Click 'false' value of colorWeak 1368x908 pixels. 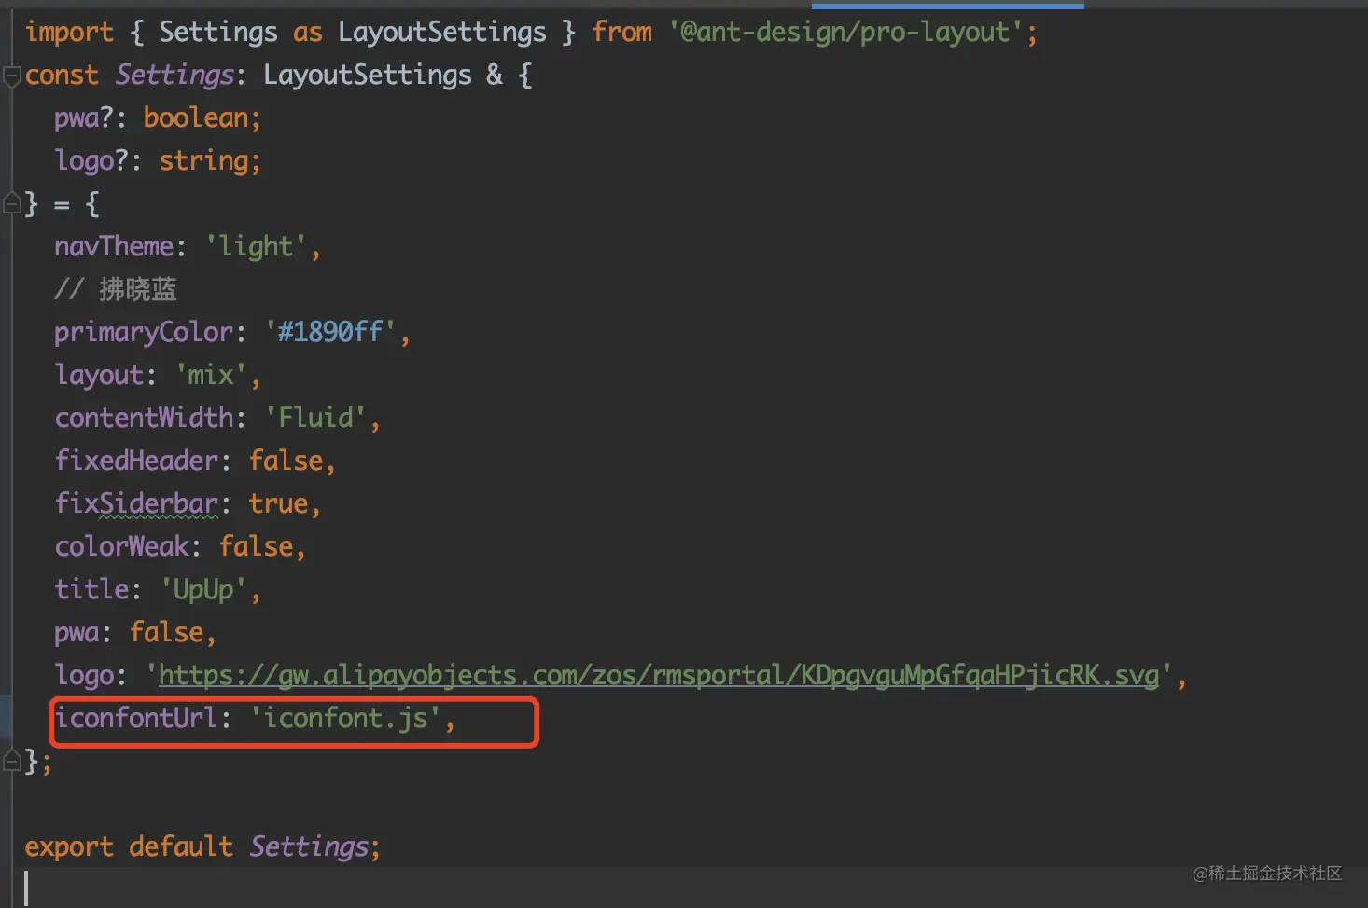[x=256, y=546]
